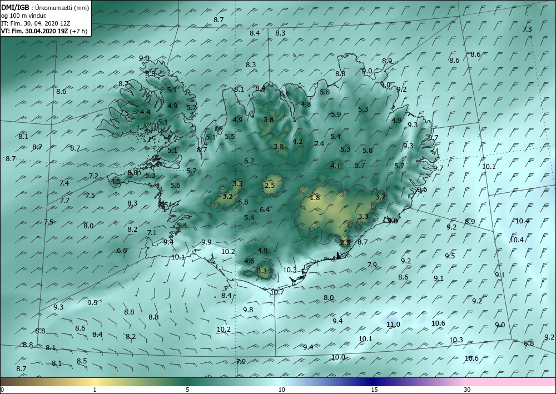Click the 15 label on the color scale
556x394 pixels.
374,390
